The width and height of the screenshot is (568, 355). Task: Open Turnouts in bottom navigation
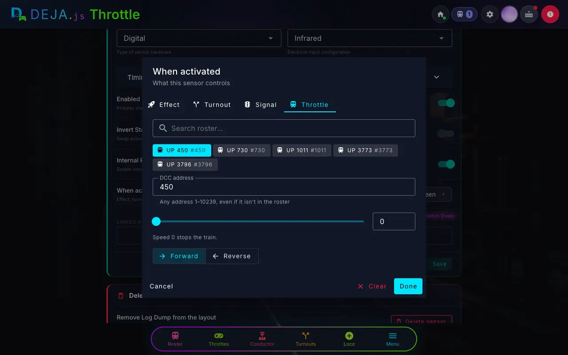click(x=306, y=339)
